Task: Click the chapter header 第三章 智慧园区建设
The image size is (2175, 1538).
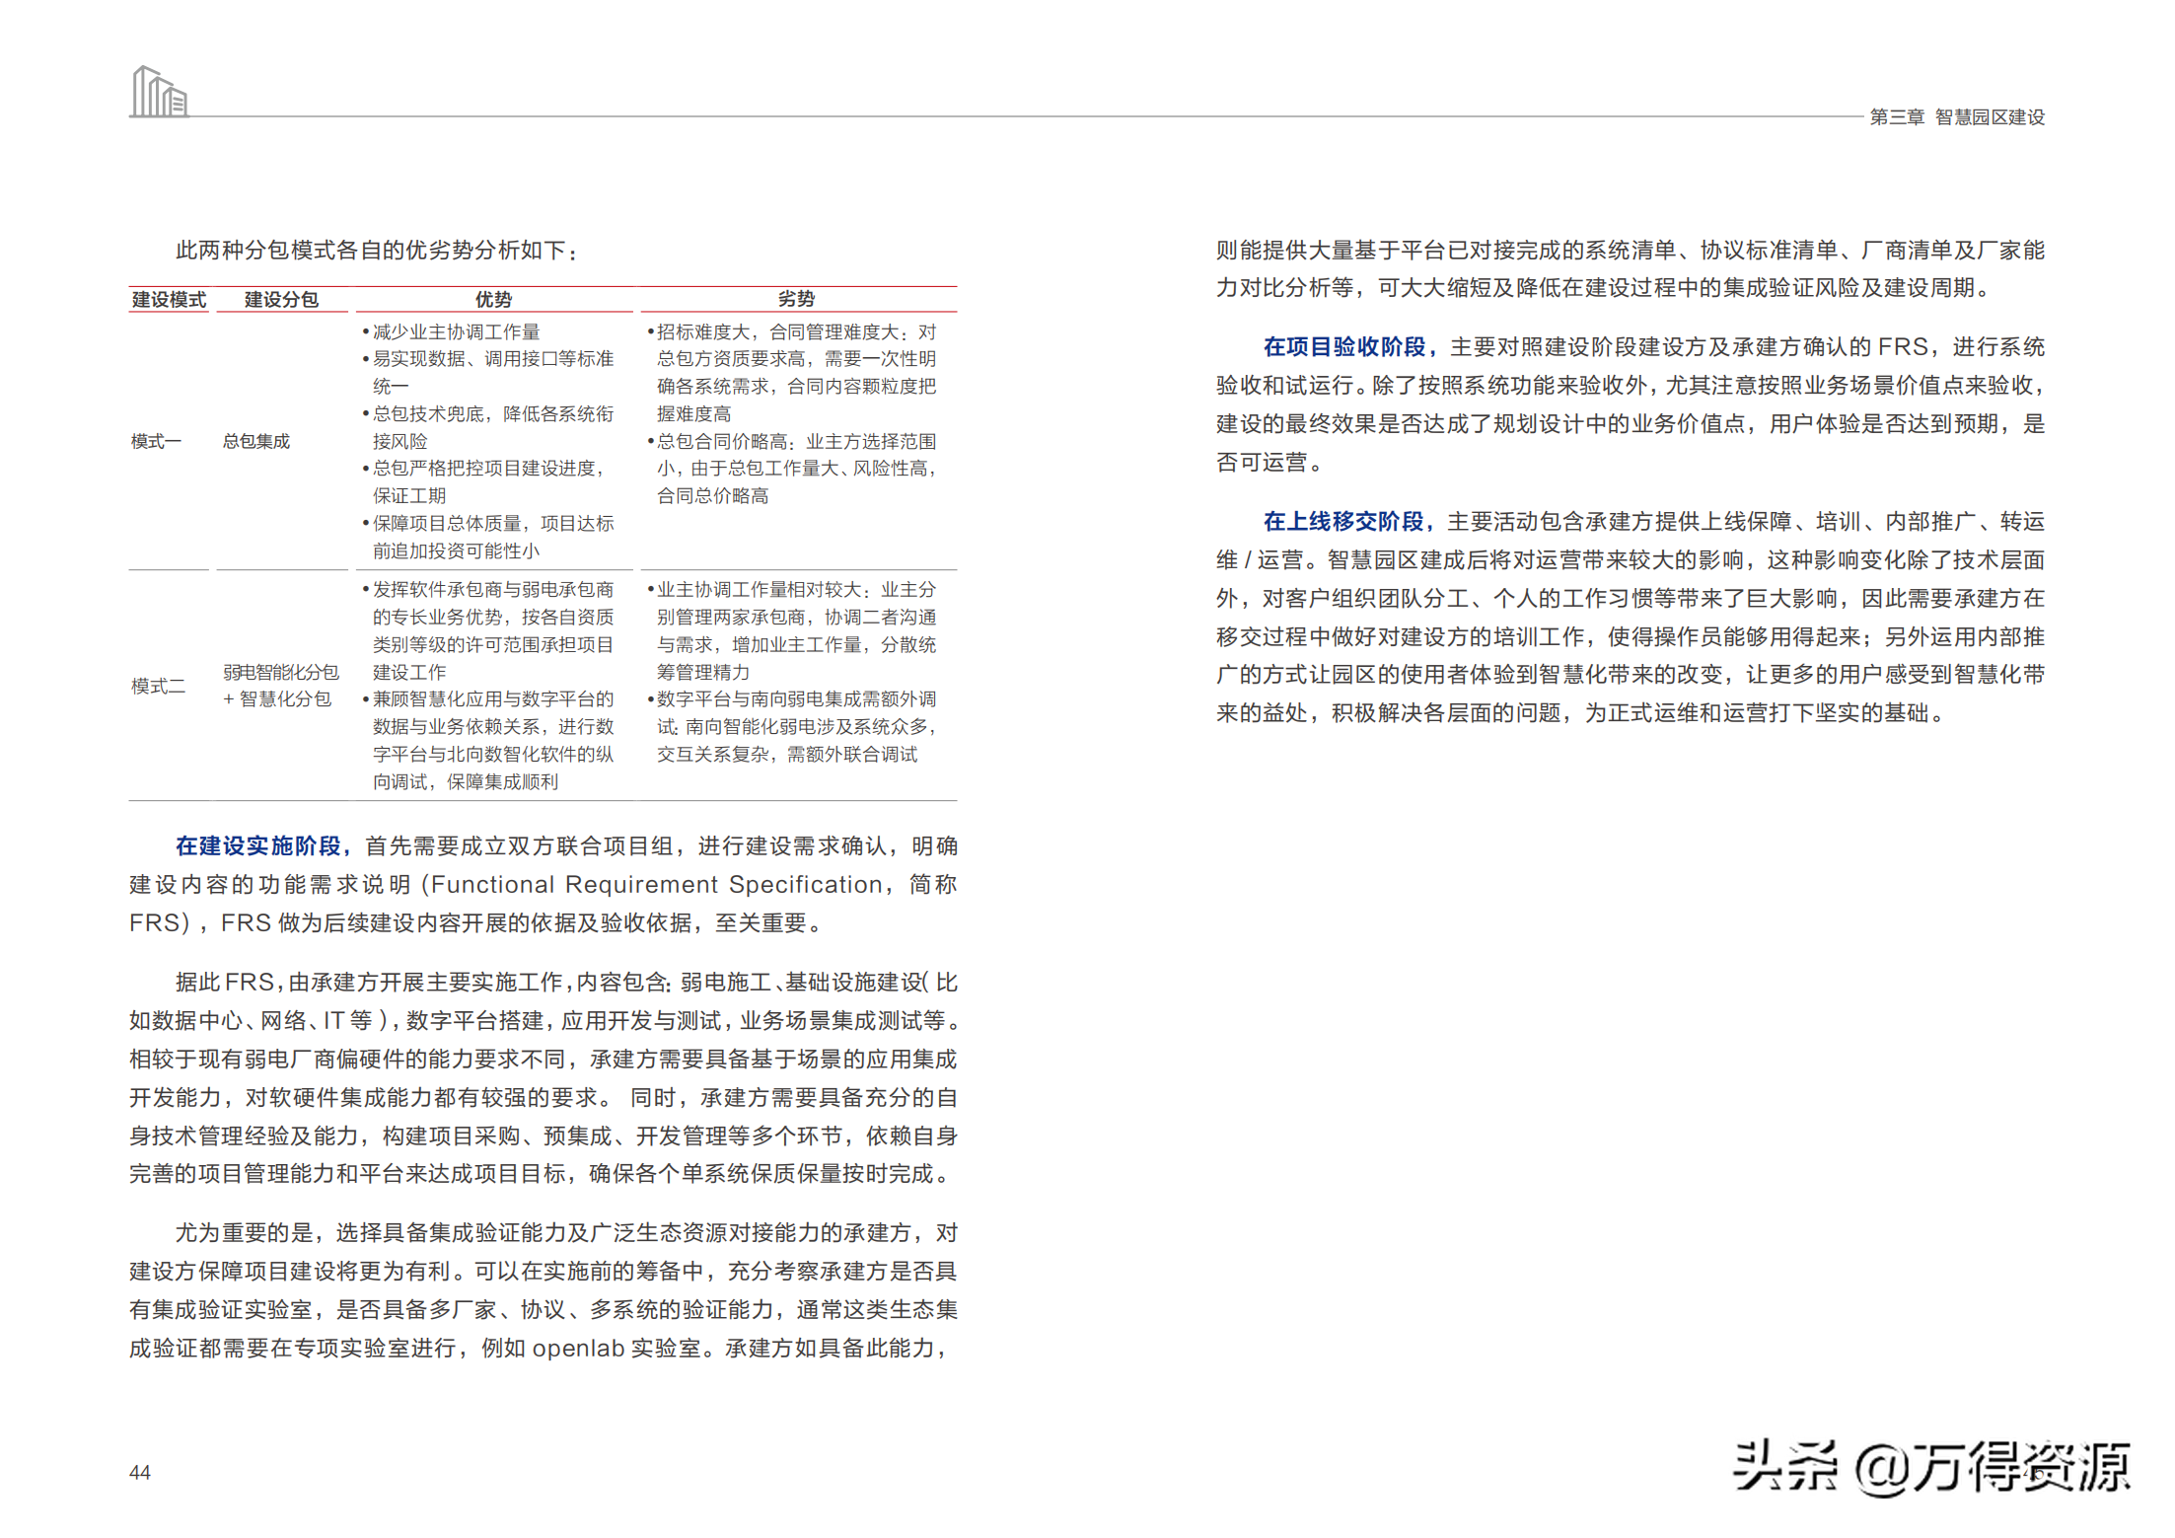Action: point(1956,117)
